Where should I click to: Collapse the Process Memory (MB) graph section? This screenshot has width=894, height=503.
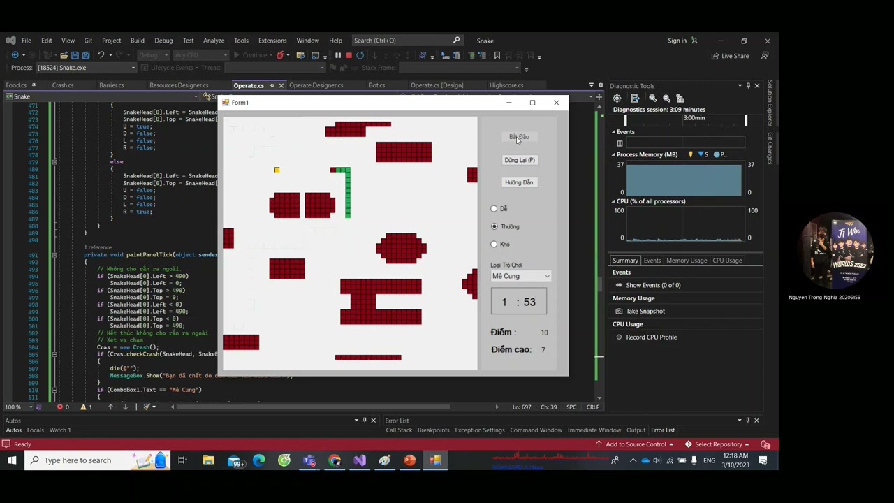coord(614,154)
